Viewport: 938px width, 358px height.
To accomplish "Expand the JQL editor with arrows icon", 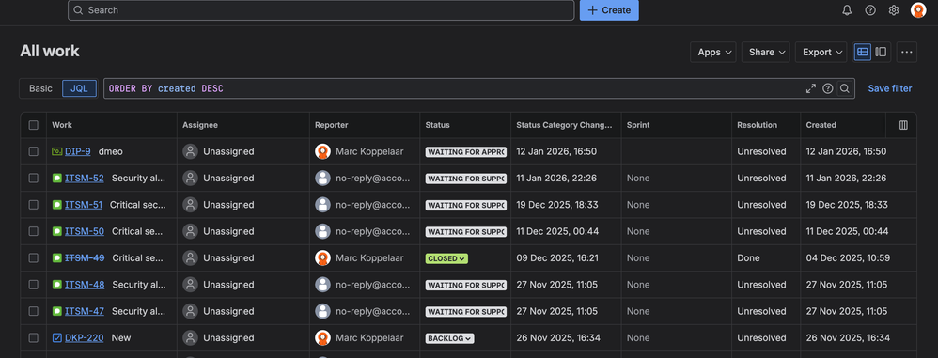I will click(810, 88).
